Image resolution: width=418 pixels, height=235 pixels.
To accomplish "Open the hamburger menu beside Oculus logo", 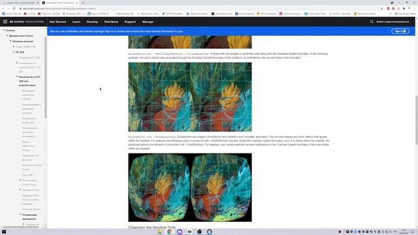I will (5, 22).
